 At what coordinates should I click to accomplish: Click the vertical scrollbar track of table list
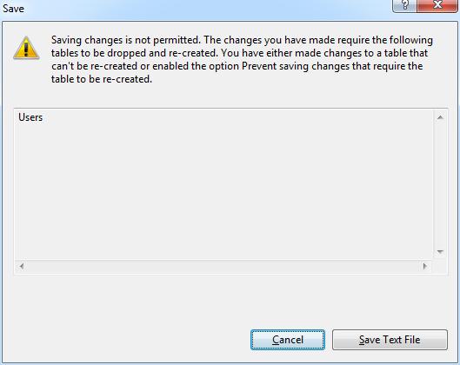click(x=440, y=185)
